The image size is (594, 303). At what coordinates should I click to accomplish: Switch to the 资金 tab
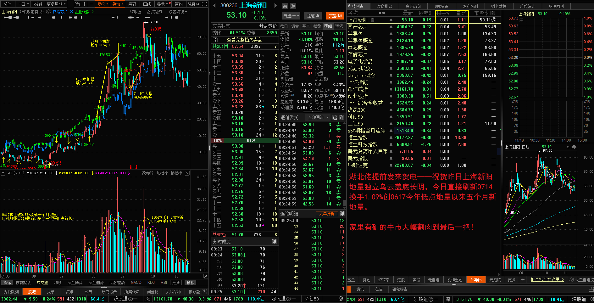pyautogui.click(x=295, y=26)
